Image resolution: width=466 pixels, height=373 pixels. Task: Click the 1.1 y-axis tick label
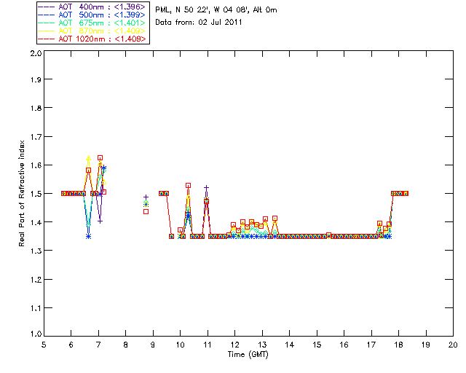[36, 308]
